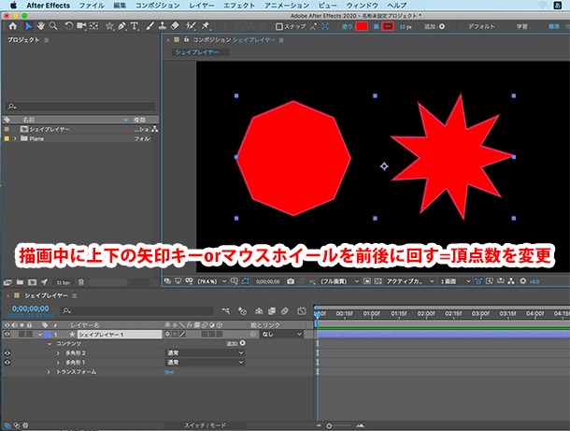Click the show channel RGB icon

click(x=312, y=281)
